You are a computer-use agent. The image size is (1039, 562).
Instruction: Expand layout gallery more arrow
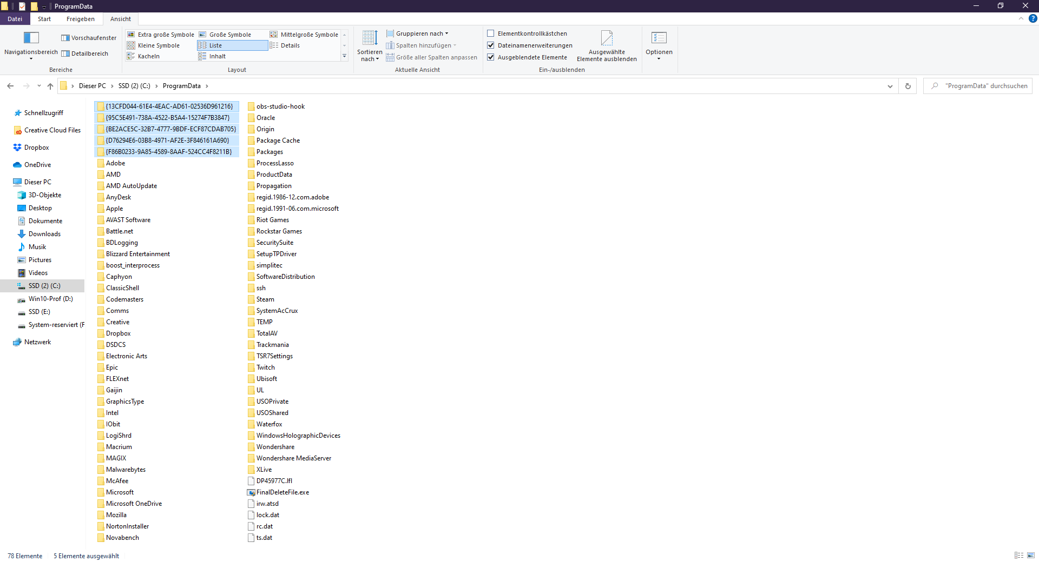tap(344, 56)
